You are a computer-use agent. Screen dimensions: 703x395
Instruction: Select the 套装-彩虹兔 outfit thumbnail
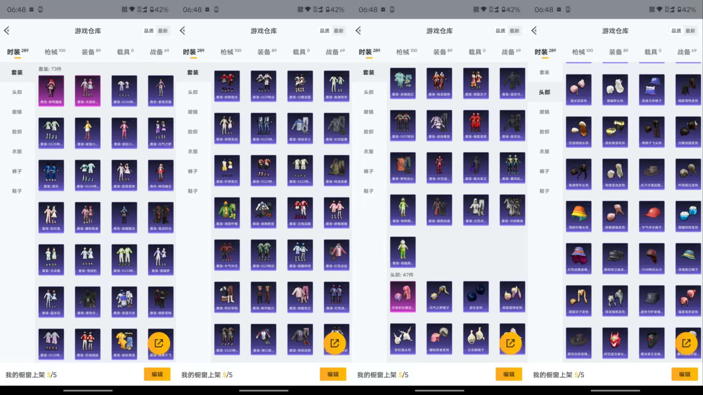[x=51, y=217]
